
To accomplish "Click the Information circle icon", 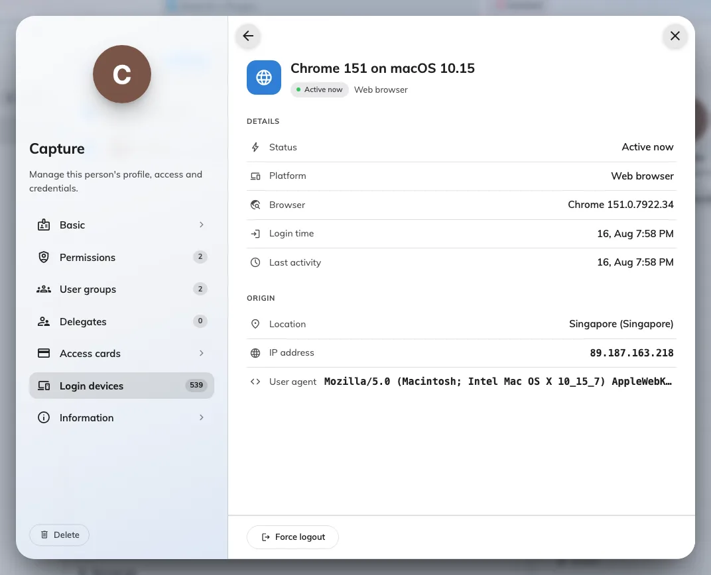I will tap(44, 417).
